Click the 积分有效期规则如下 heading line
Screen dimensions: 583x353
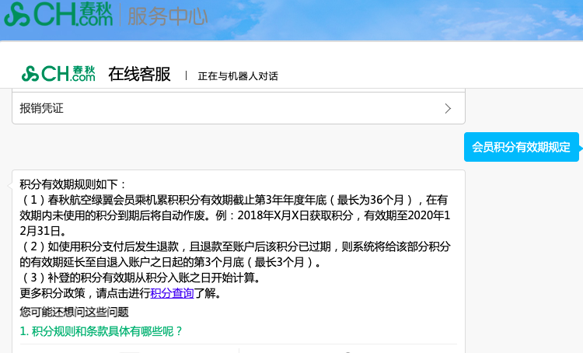coord(73,184)
